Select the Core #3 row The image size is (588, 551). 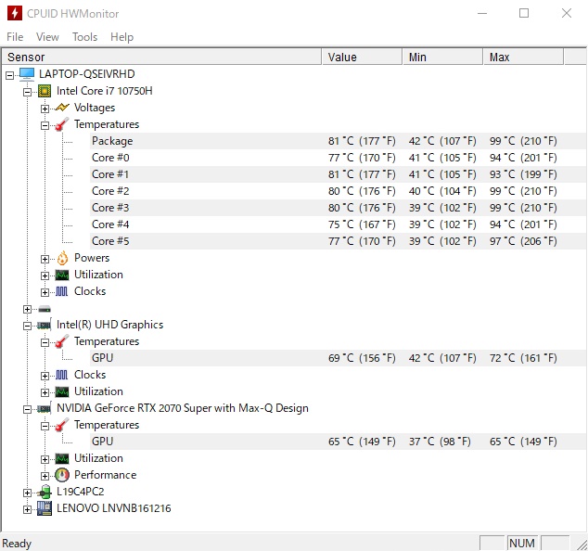point(339,208)
